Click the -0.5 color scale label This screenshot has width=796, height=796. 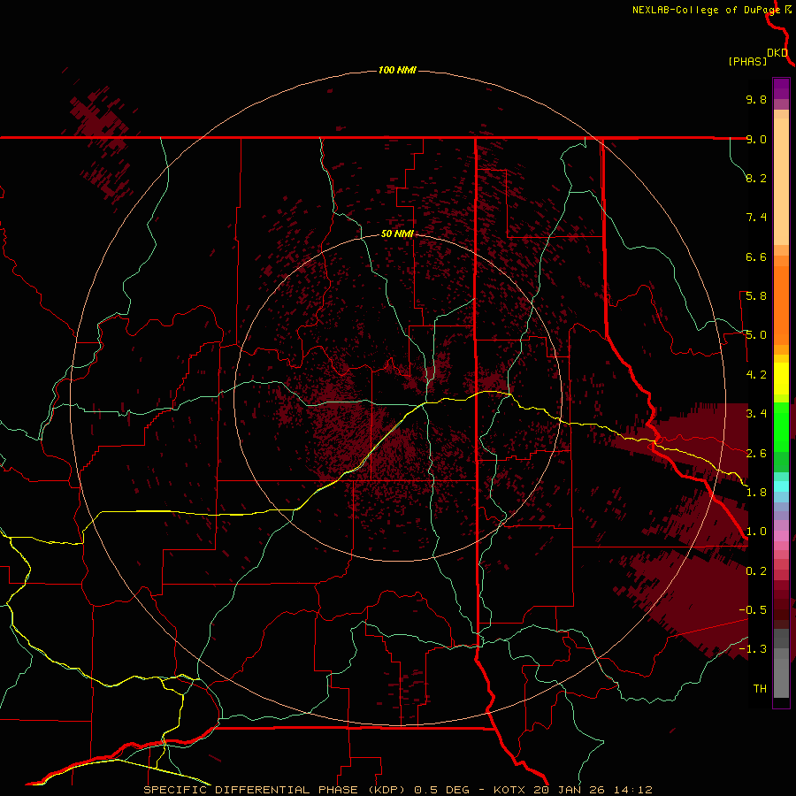pyautogui.click(x=753, y=610)
